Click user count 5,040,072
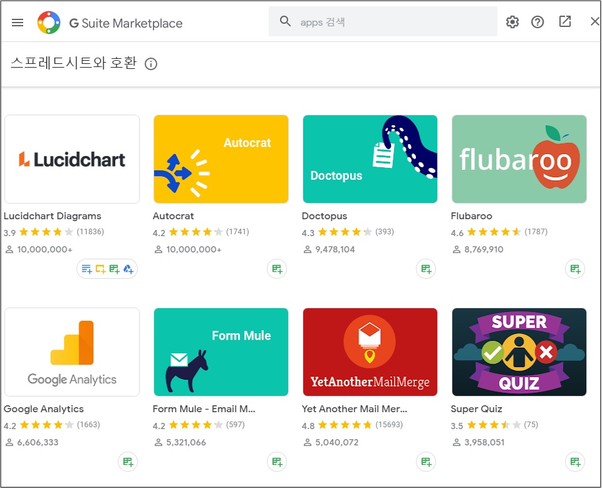This screenshot has width=602, height=488. click(x=336, y=442)
